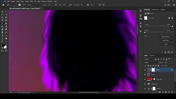The width and height of the screenshot is (176, 99).
Task: Toggle Exposure 1 layer visibility
Action: point(145,84)
